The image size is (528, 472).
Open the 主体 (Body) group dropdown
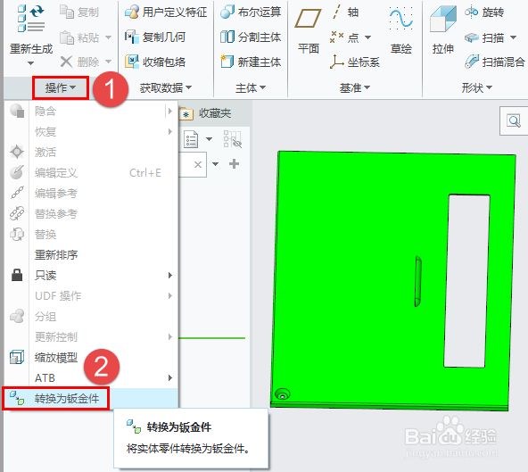pos(251,88)
